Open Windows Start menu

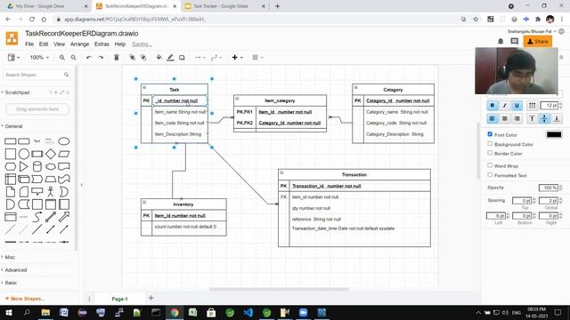click(9, 312)
